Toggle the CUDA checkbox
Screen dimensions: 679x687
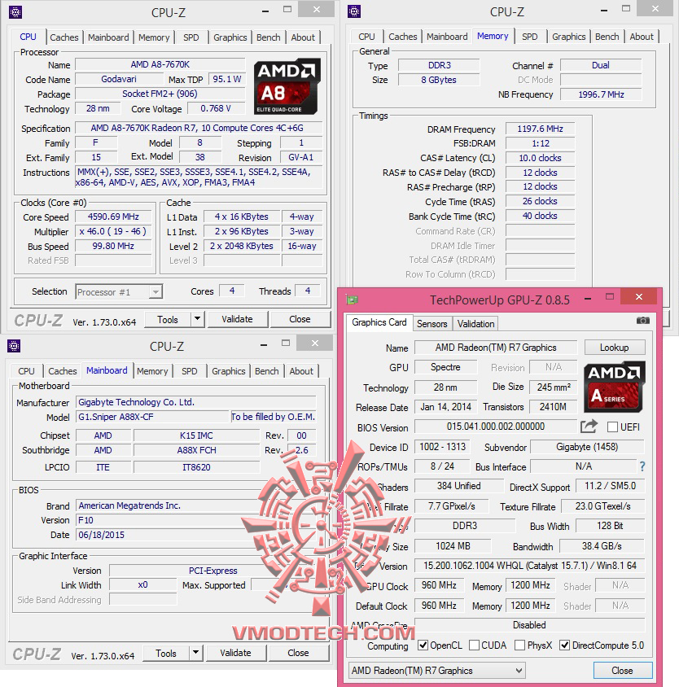click(x=474, y=645)
